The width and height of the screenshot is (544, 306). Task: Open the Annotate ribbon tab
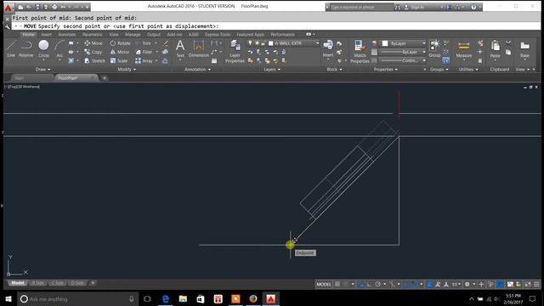point(67,34)
